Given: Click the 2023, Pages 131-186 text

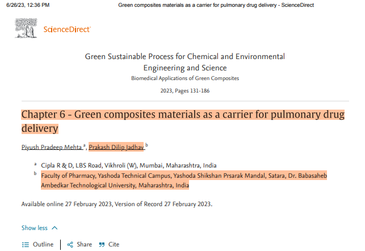Looking at the screenshot, I should click(x=185, y=91).
